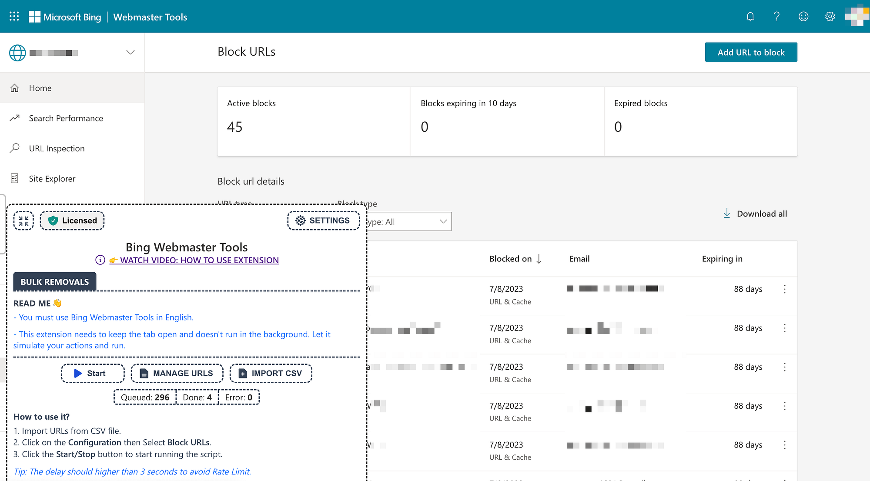
Task: Open URL Inspection from sidebar
Action: [57, 148]
